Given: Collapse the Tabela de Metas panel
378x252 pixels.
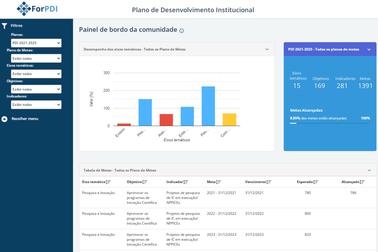Looking at the screenshot, I should [369, 170].
